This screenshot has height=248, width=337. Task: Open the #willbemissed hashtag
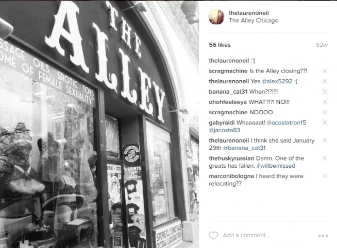pos(276,166)
